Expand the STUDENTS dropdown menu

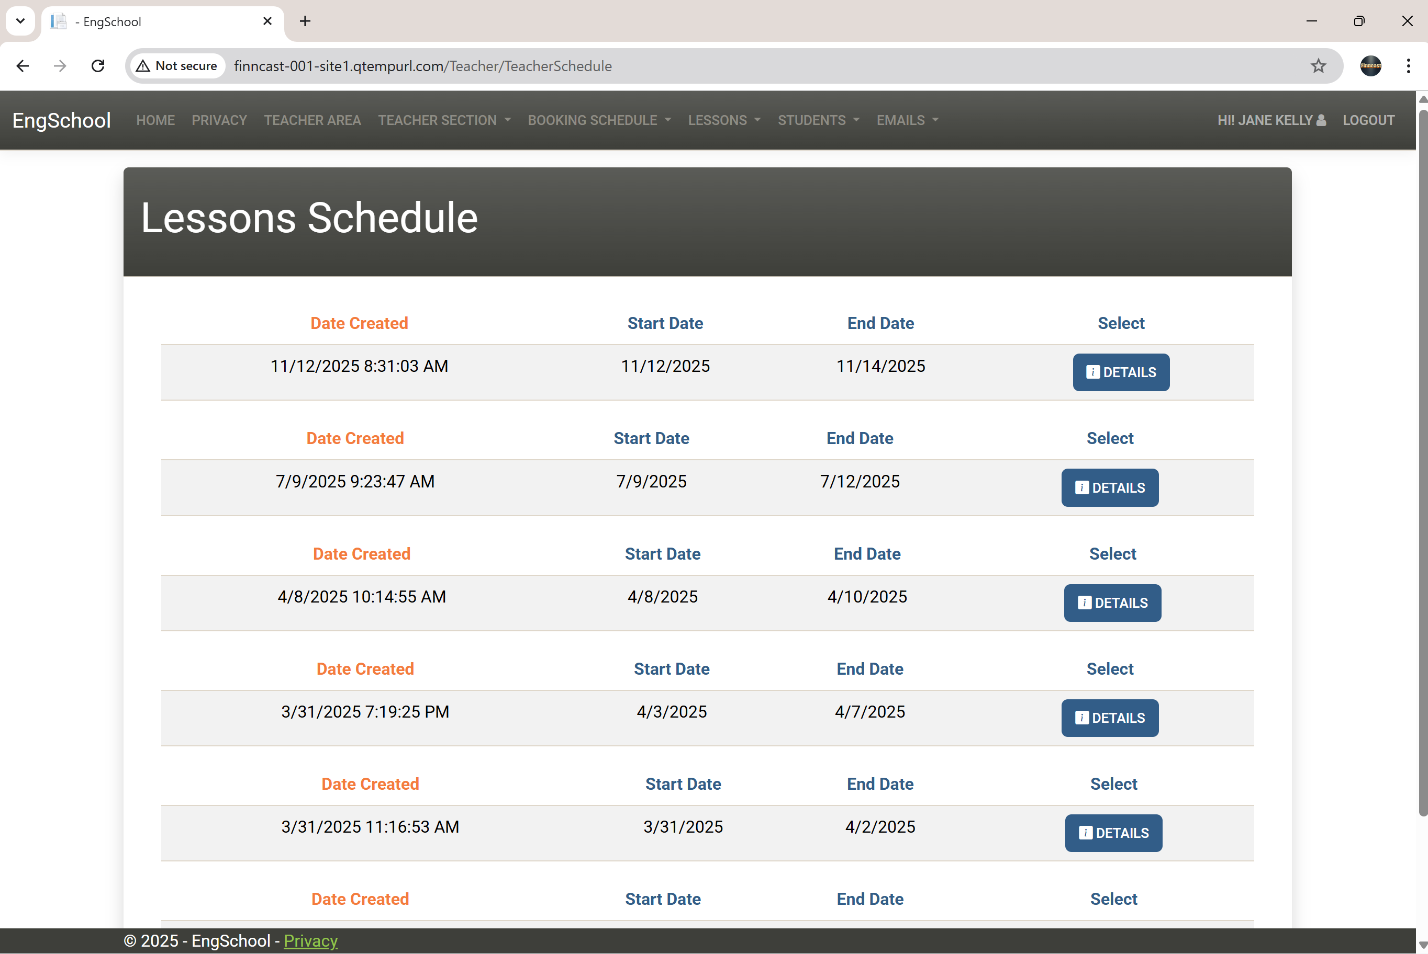[818, 120]
